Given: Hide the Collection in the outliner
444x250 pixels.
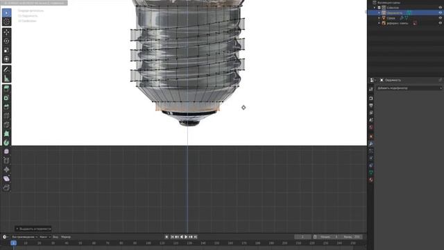Looking at the screenshot, I should point(441,8).
